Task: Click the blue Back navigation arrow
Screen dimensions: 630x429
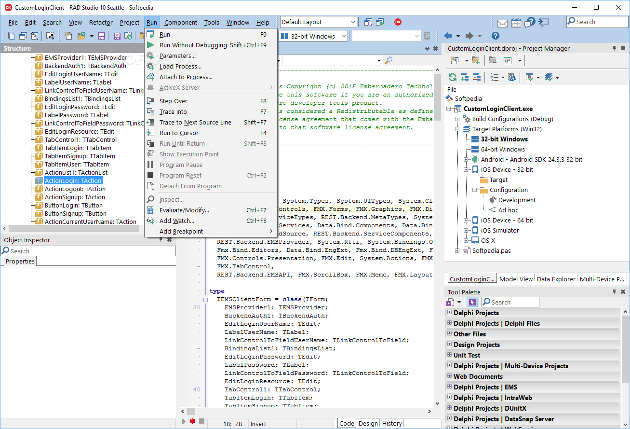Action: [448, 36]
